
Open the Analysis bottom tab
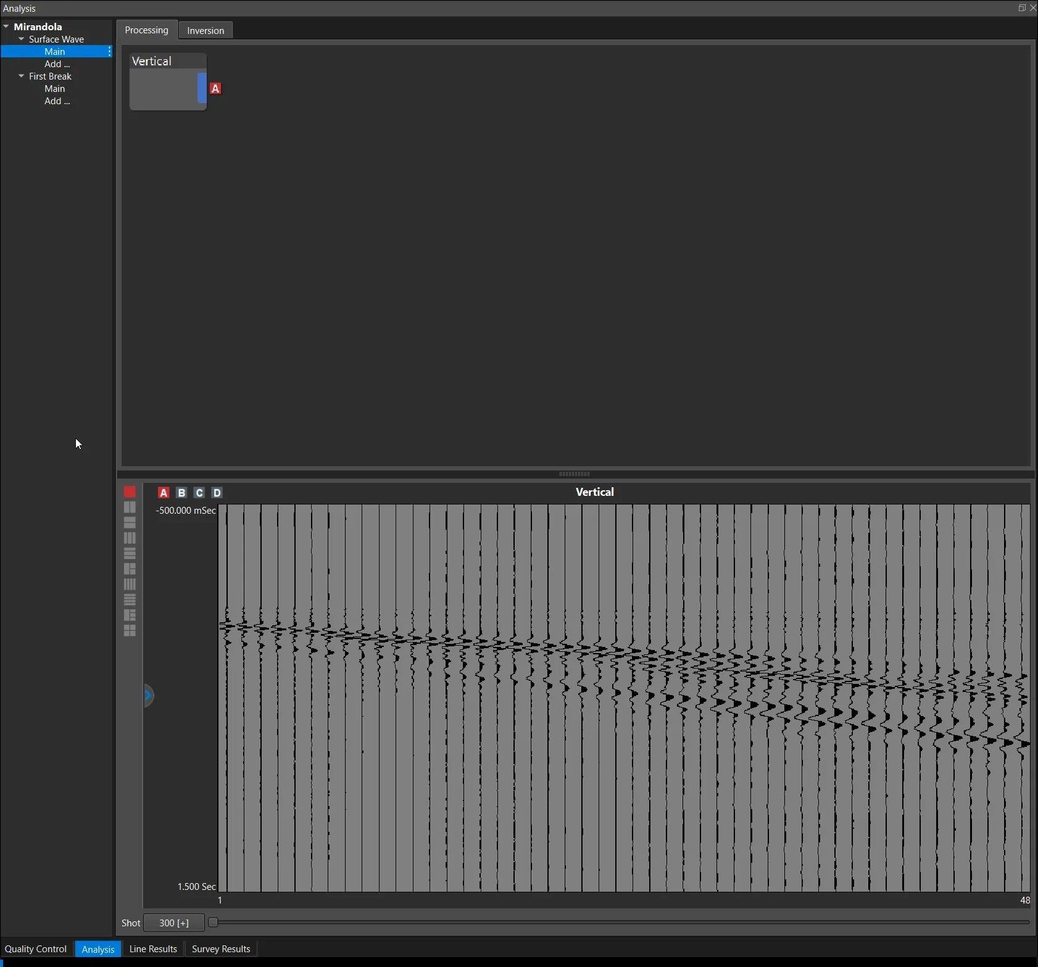click(x=98, y=949)
